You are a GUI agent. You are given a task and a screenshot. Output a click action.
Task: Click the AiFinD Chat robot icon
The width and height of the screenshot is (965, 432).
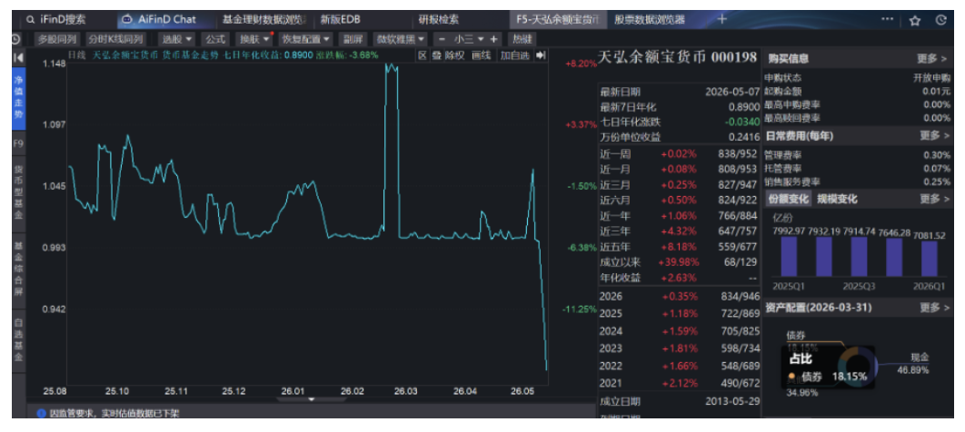(x=127, y=20)
